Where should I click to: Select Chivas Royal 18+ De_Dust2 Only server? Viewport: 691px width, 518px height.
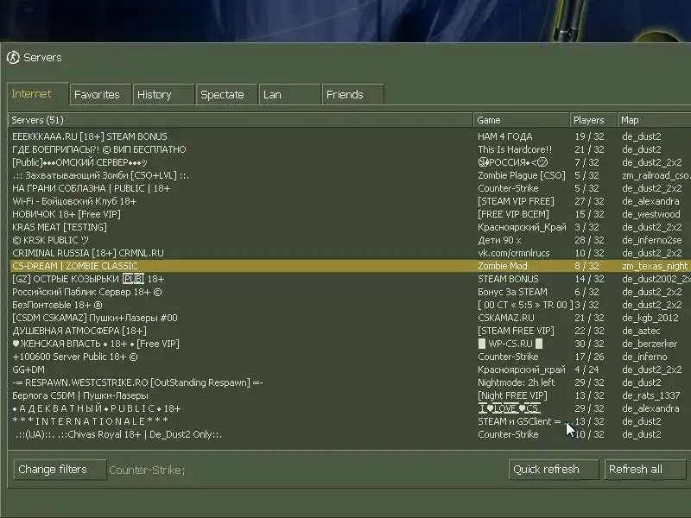click(350, 434)
